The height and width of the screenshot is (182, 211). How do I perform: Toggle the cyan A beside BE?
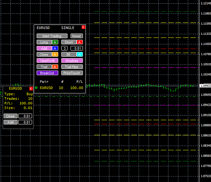click(80, 54)
